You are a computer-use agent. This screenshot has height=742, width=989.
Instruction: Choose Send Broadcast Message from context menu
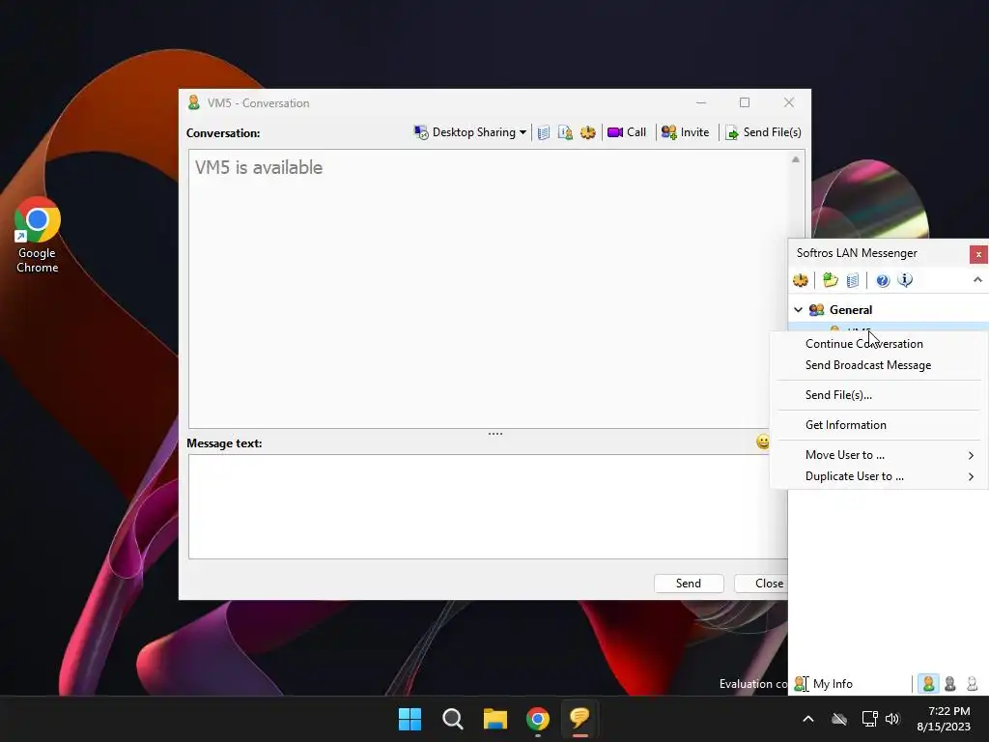tap(868, 365)
